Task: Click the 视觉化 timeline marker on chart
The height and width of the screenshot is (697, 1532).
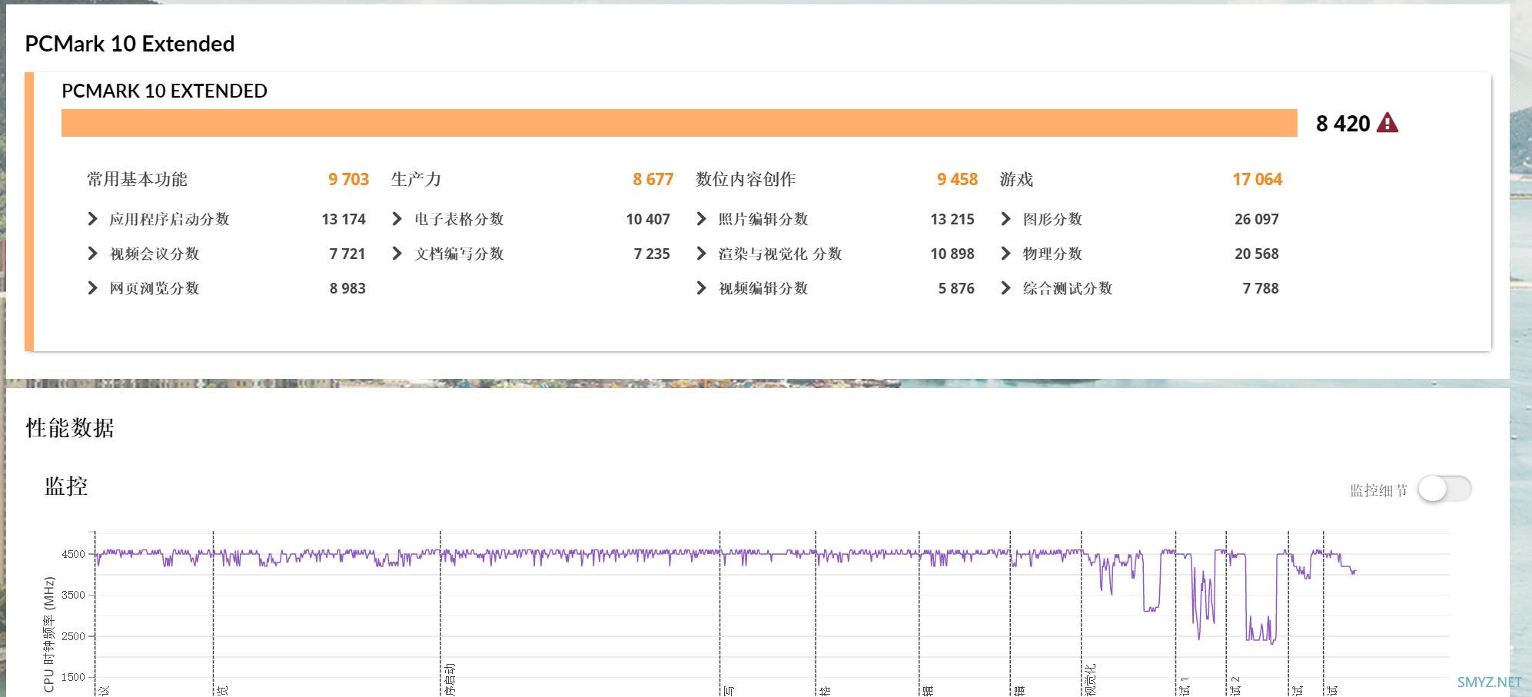Action: (x=1090, y=679)
